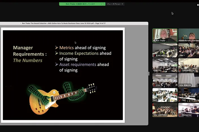Toggle the view layout icon at top right
The height and width of the screenshot is (132, 199).
[198, 5]
